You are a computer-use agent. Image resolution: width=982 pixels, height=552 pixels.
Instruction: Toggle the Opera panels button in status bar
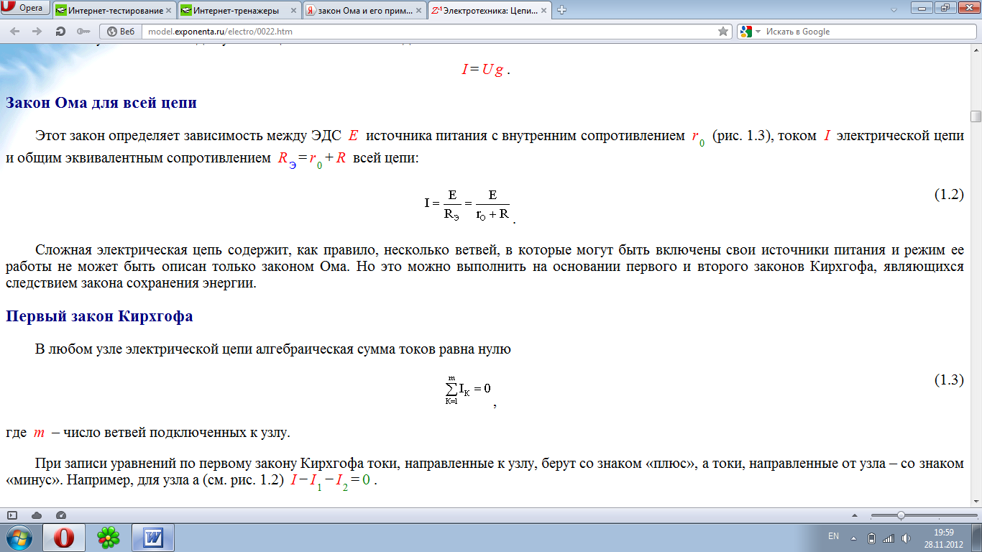tap(12, 515)
